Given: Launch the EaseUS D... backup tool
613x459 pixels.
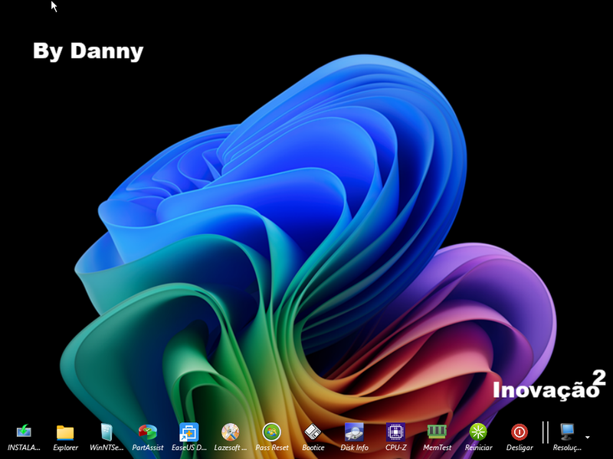Looking at the screenshot, I should (188, 432).
